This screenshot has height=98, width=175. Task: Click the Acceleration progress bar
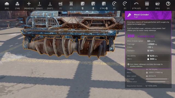coord(157,82)
